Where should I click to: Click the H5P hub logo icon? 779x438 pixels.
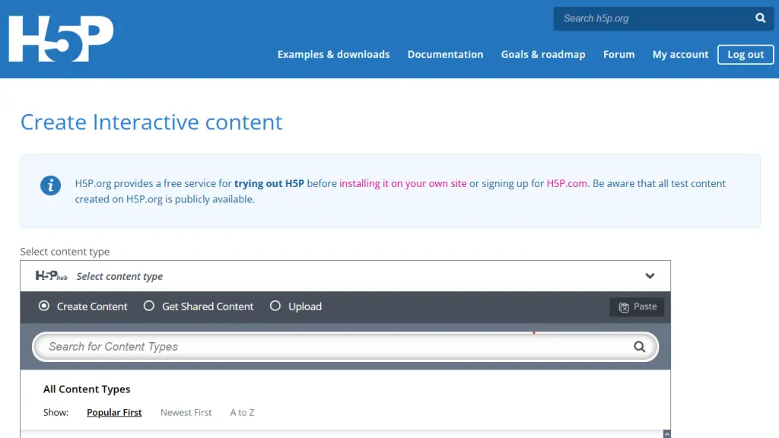pyautogui.click(x=51, y=275)
